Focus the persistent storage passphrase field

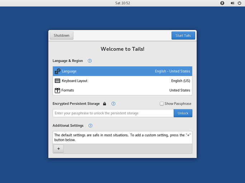pyautogui.click(x=113, y=113)
